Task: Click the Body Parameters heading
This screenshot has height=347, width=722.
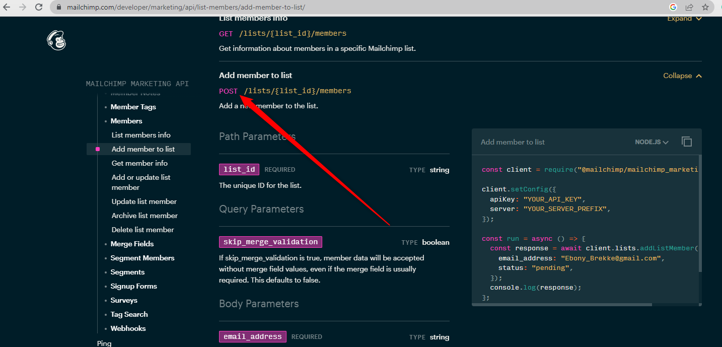Action: (x=259, y=304)
